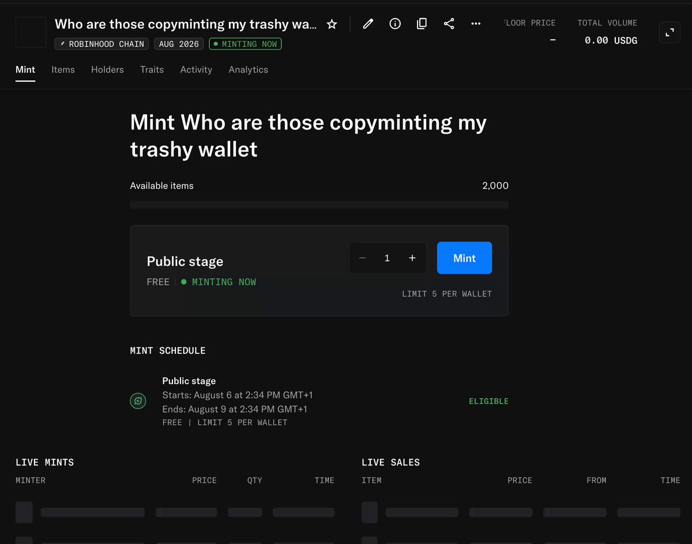Click the MINT SCHEDULE heading
The image size is (692, 544).
pos(168,351)
